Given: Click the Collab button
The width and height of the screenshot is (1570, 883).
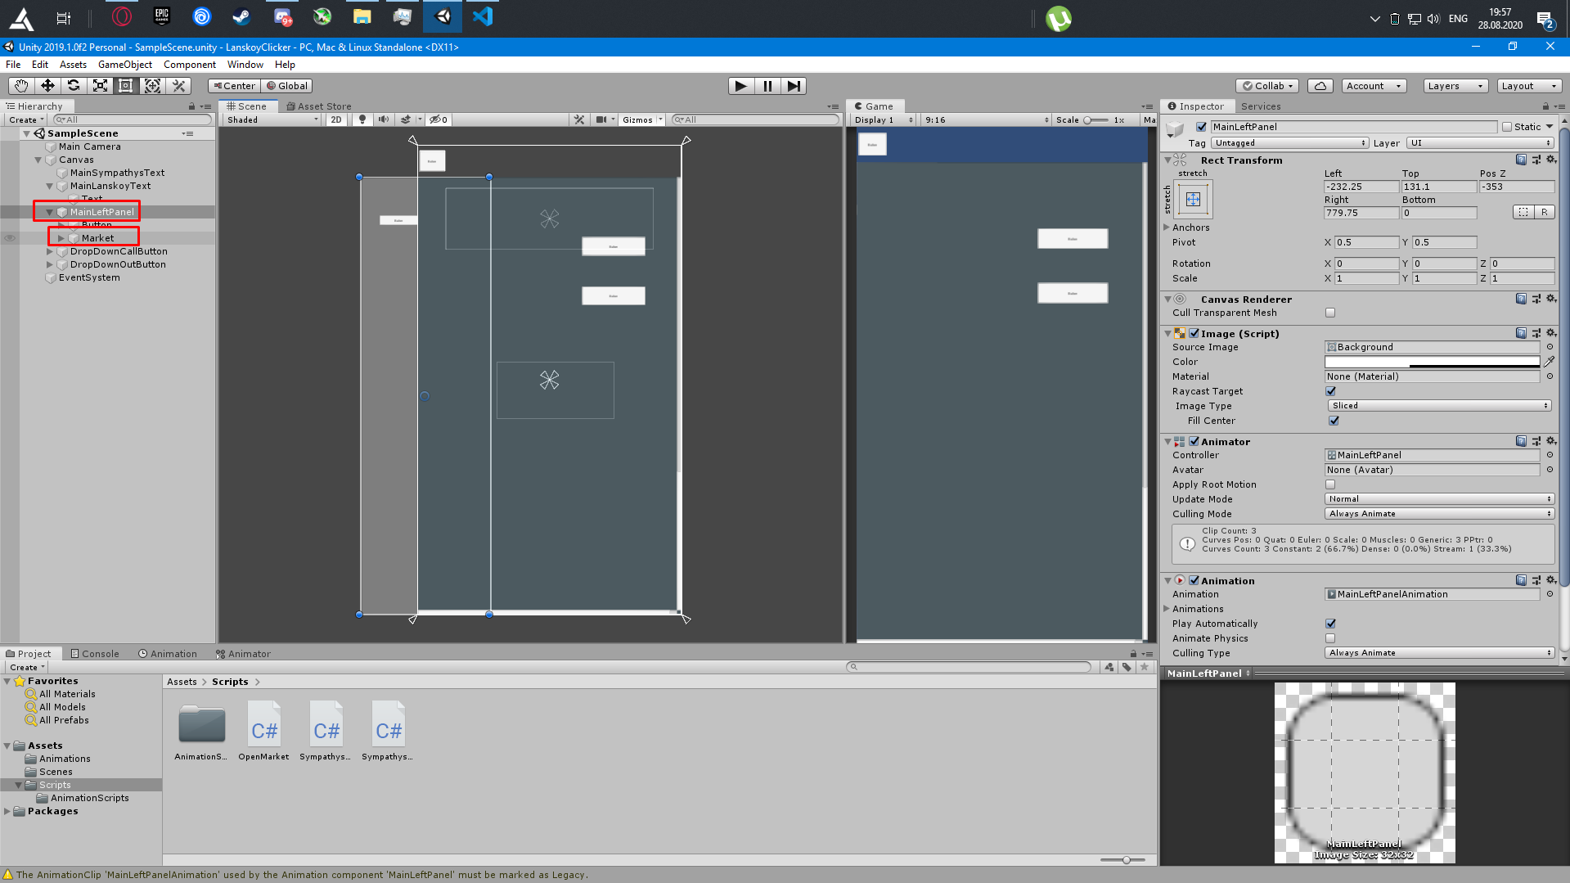Looking at the screenshot, I should pos(1267,86).
